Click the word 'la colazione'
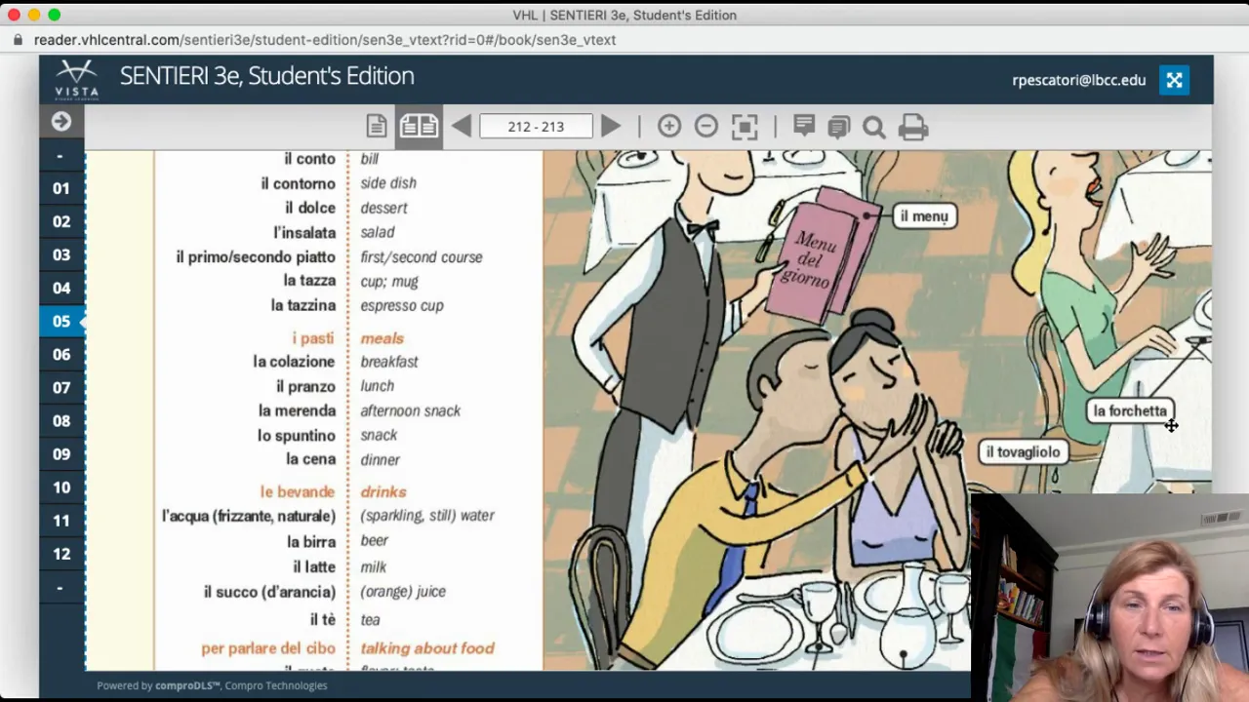Screen dimensions: 1249x702 tap(294, 362)
